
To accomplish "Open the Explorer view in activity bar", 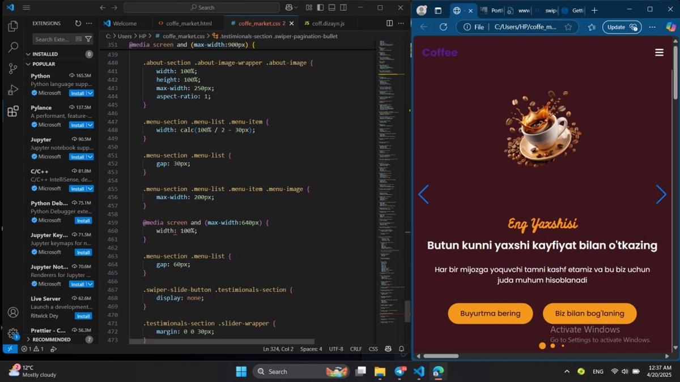I will pos(13,27).
